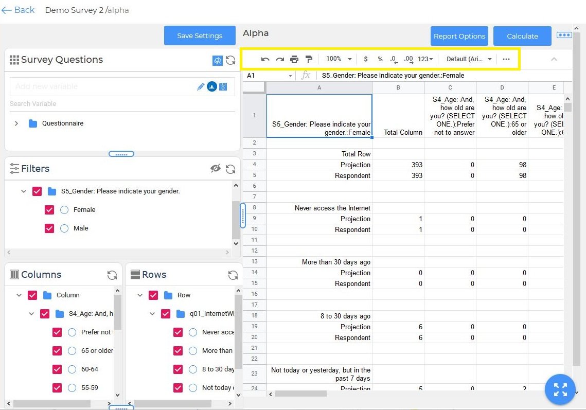Open more toolbar options ellipsis
Image resolution: width=586 pixels, height=410 pixels.
506,59
